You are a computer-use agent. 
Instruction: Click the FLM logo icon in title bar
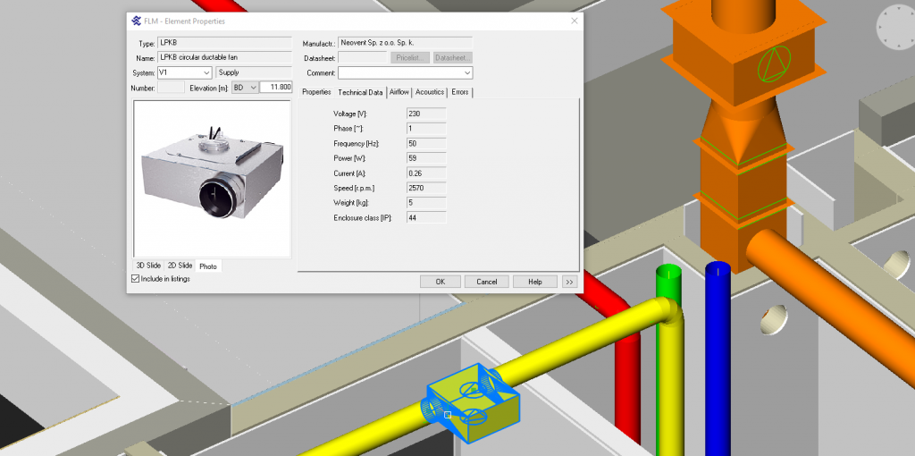point(136,21)
